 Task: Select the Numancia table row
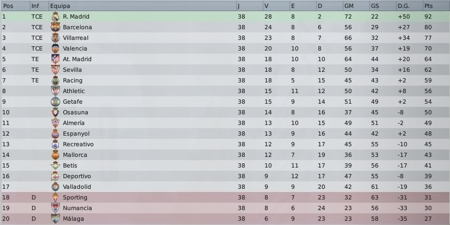click(x=225, y=208)
